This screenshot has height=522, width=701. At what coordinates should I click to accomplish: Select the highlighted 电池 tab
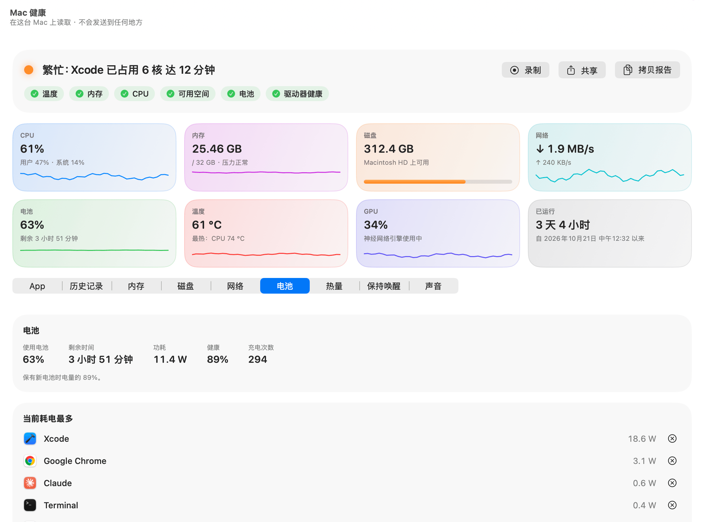point(285,286)
